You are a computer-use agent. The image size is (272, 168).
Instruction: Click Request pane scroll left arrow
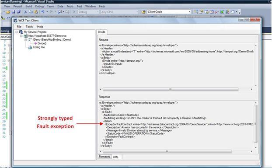coord(101,89)
